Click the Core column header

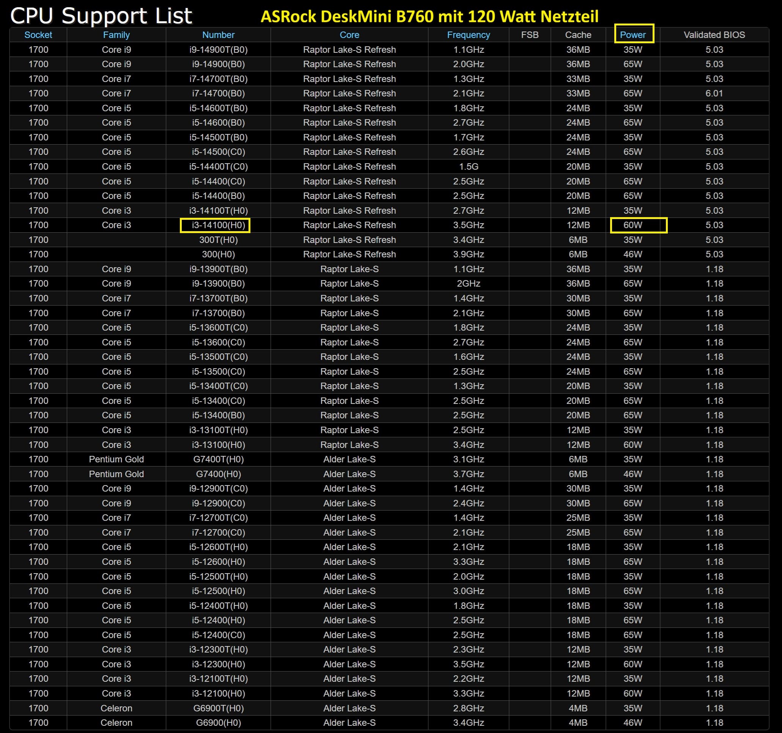[349, 35]
